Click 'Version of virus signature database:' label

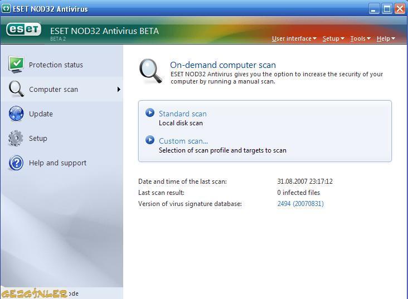click(x=190, y=204)
